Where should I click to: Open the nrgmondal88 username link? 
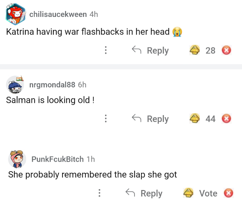52,85
